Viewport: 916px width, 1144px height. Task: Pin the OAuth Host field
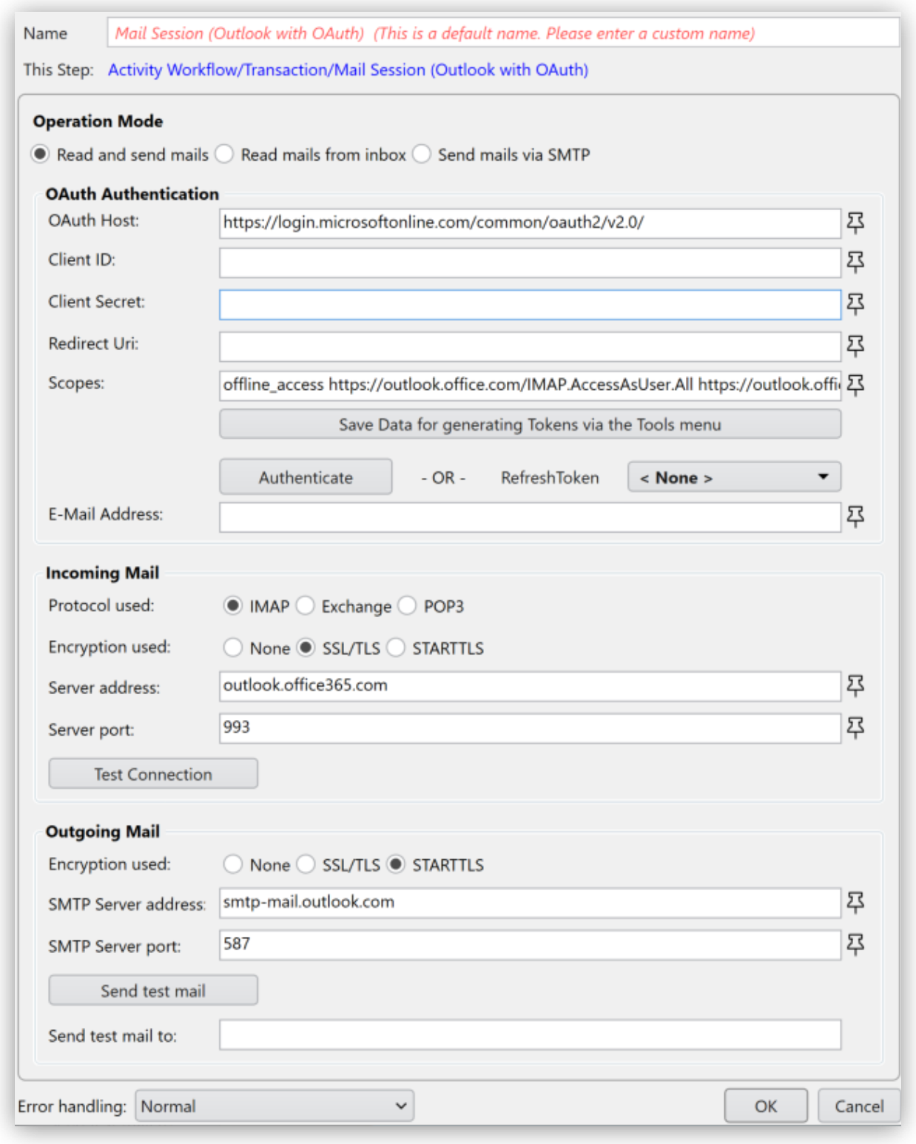tap(856, 223)
